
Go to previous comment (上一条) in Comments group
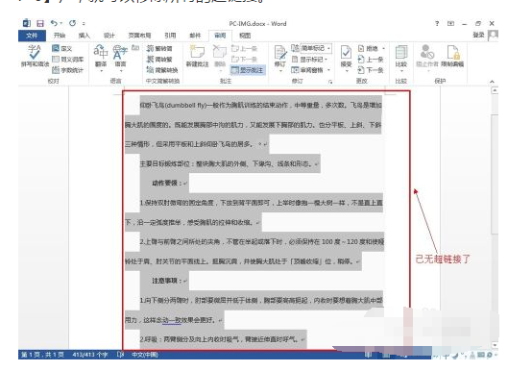point(244,49)
